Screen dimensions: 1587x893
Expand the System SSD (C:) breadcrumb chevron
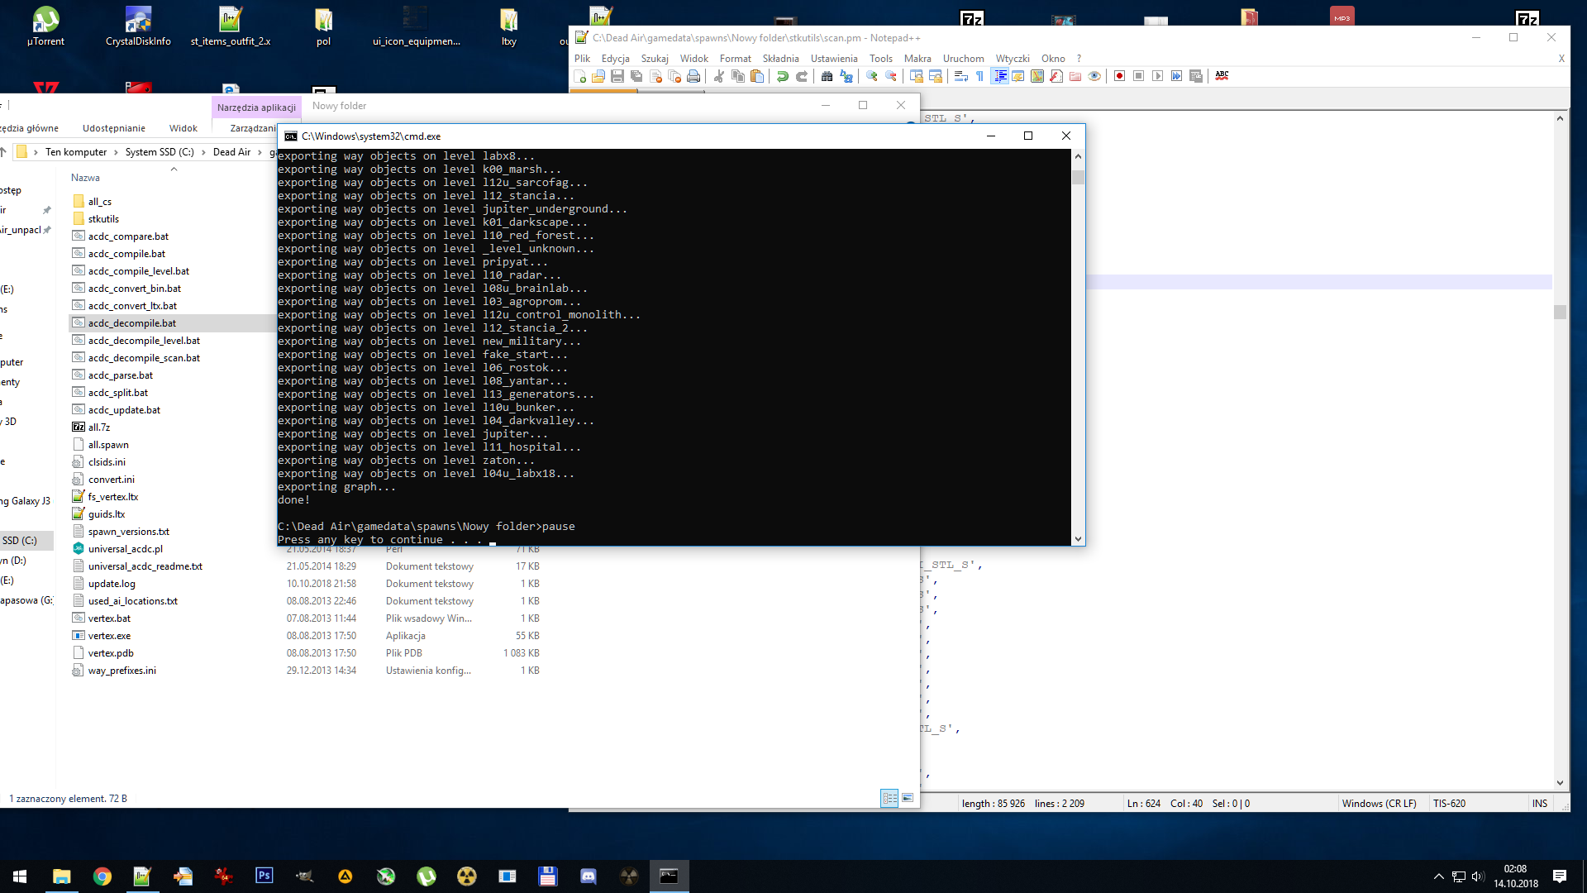(x=203, y=152)
